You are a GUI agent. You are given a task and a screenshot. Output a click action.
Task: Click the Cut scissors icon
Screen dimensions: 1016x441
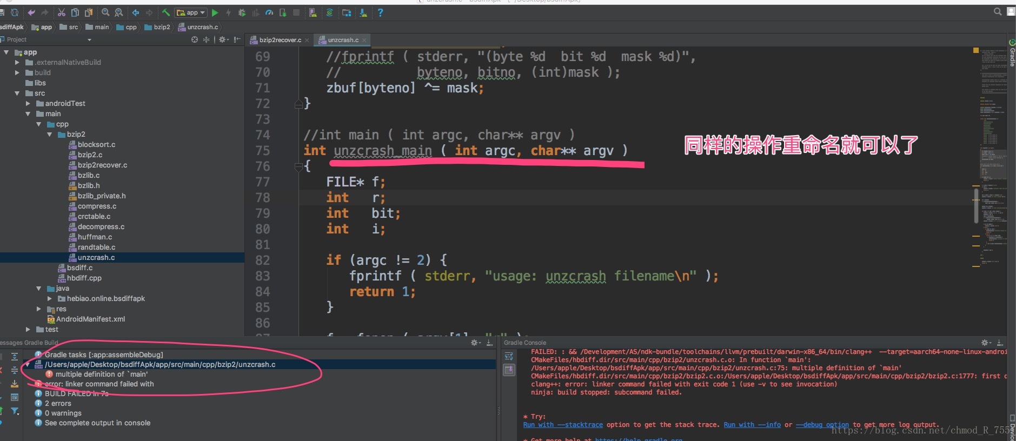coord(62,12)
